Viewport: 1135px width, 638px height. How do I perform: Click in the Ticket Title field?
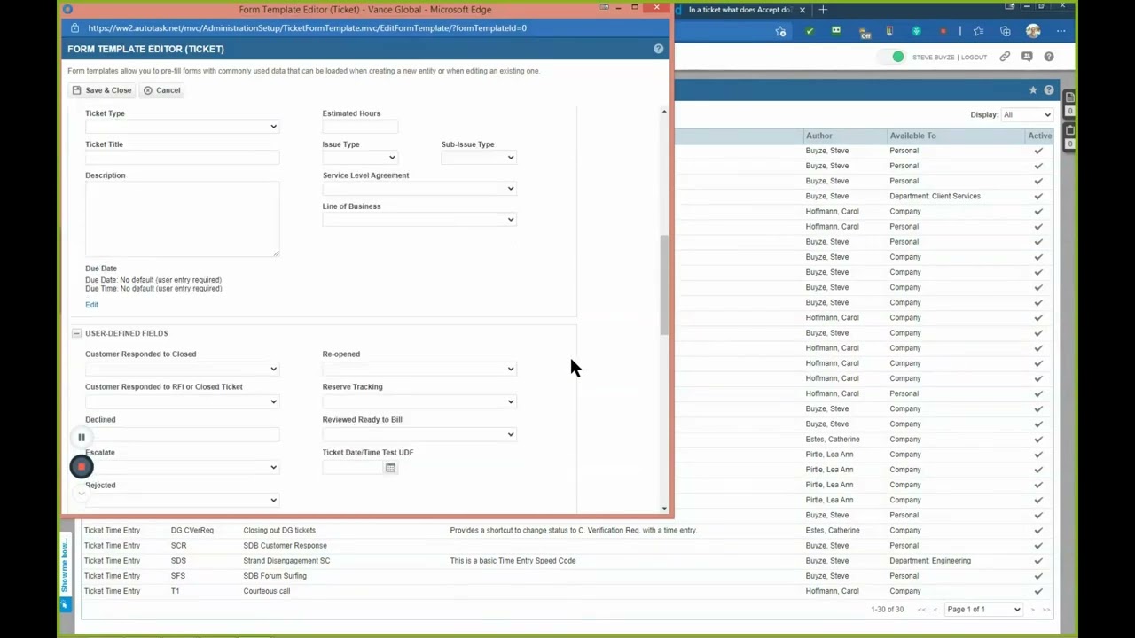(182, 158)
